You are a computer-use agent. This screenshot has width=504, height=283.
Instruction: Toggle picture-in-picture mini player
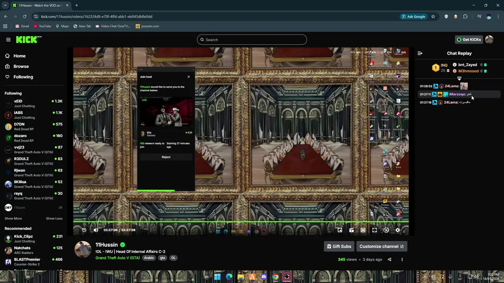(340, 230)
